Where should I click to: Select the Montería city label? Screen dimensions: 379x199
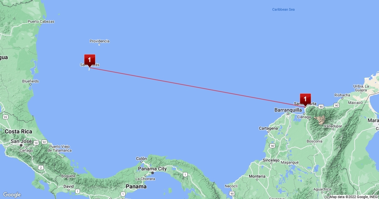click(x=257, y=176)
